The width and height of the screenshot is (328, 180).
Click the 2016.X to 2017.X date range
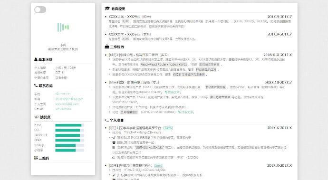278,55
